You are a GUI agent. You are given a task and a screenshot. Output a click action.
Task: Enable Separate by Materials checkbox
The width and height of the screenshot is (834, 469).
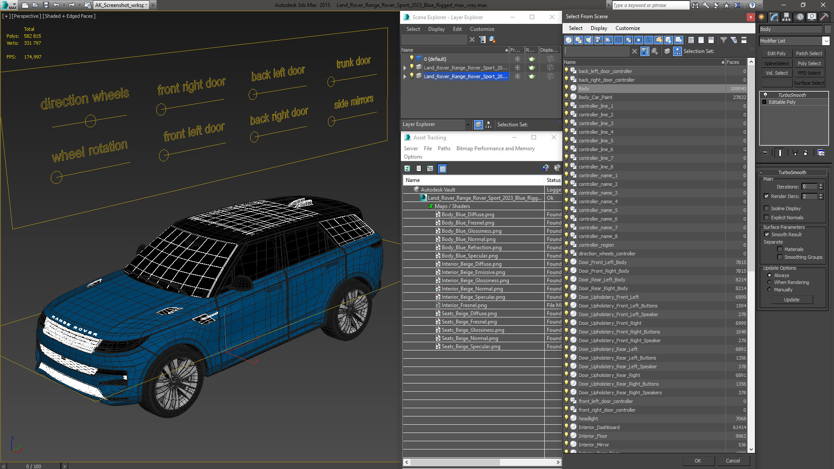(x=780, y=249)
